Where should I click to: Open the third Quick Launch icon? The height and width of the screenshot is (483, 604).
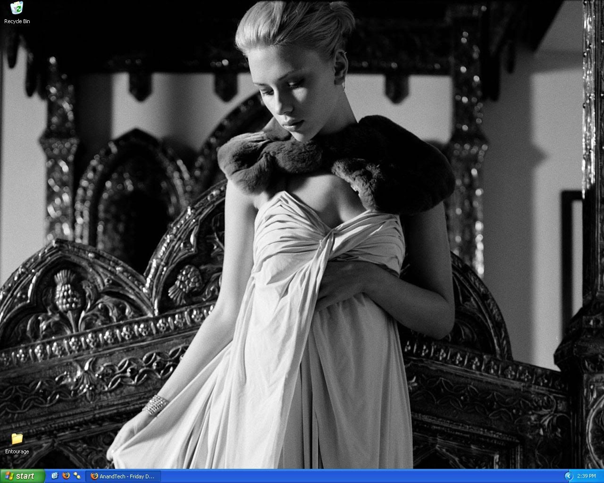tap(77, 476)
